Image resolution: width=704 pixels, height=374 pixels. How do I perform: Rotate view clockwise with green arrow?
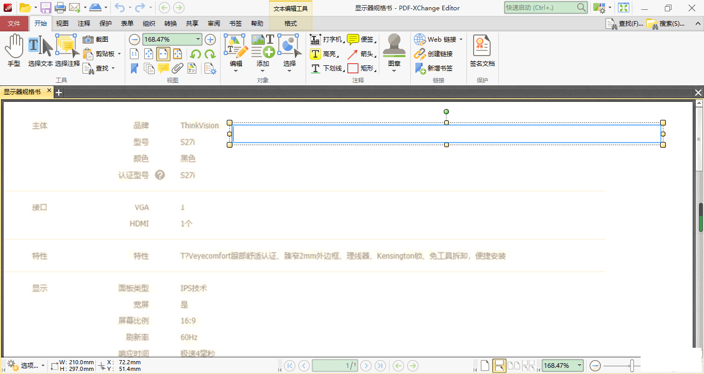coord(210,54)
